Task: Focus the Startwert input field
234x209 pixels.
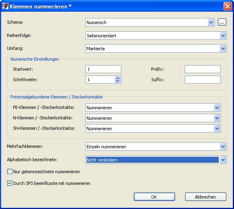Action: tap(103, 69)
